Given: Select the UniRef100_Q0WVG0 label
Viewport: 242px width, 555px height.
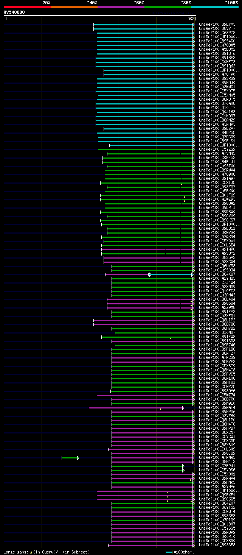Looking at the screenshot, I should pyautogui.click(x=217, y=232).
